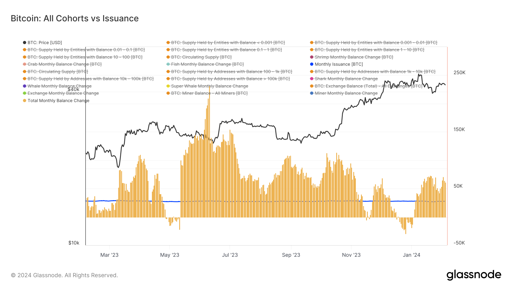This screenshot has height=288, width=512.
Task: Click the Miner Monthly Balance Change blue dot
Action: (x=312, y=93)
